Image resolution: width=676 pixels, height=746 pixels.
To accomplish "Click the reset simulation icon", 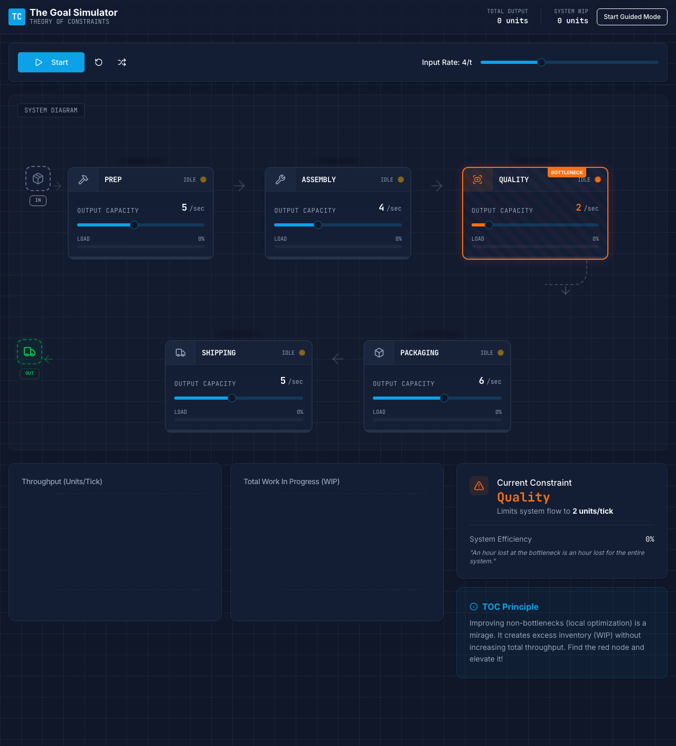I will (x=99, y=62).
